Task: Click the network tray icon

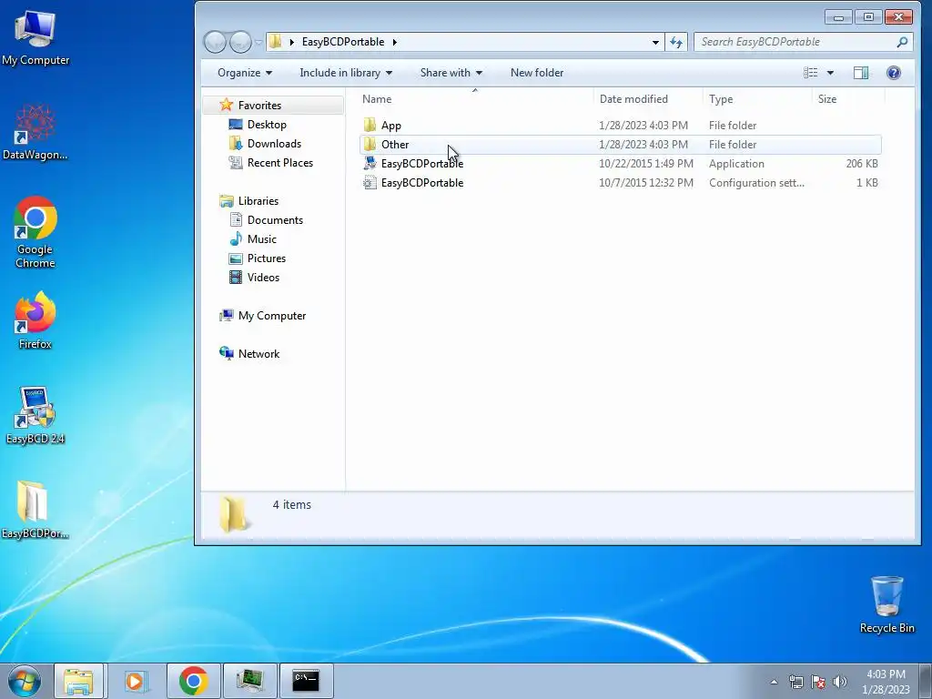Action: pos(795,682)
